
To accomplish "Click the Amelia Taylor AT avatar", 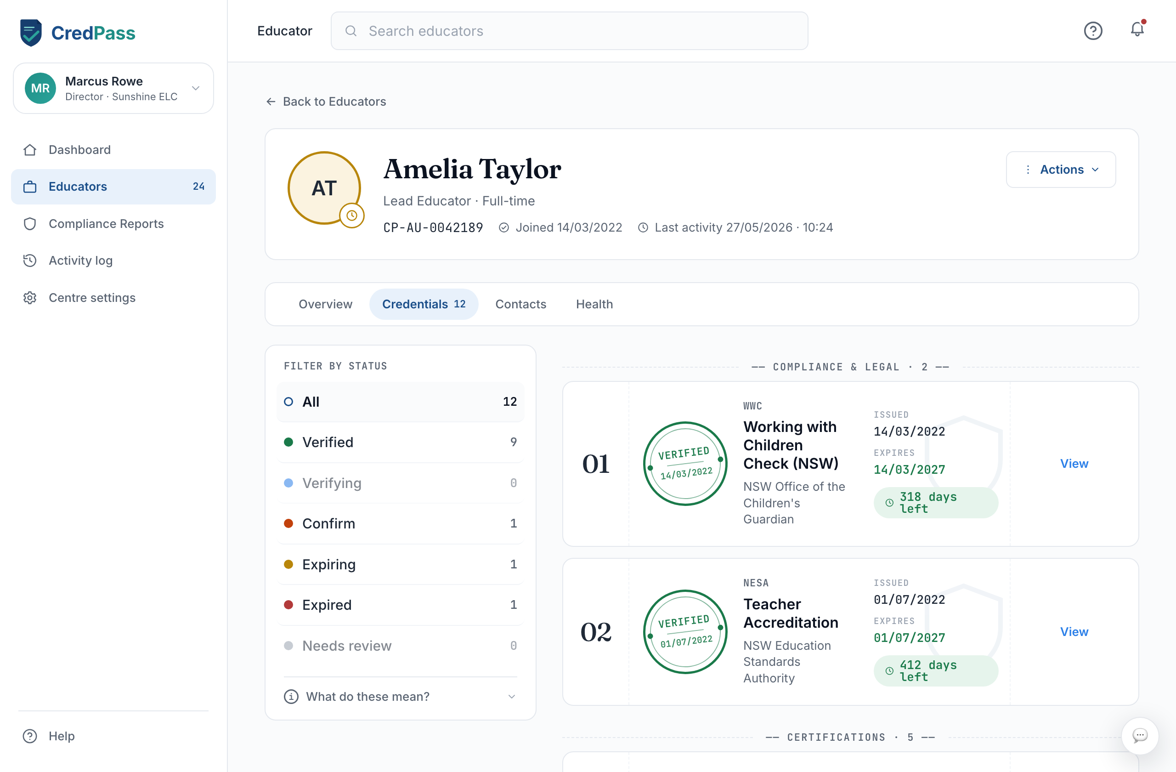I will [x=324, y=188].
